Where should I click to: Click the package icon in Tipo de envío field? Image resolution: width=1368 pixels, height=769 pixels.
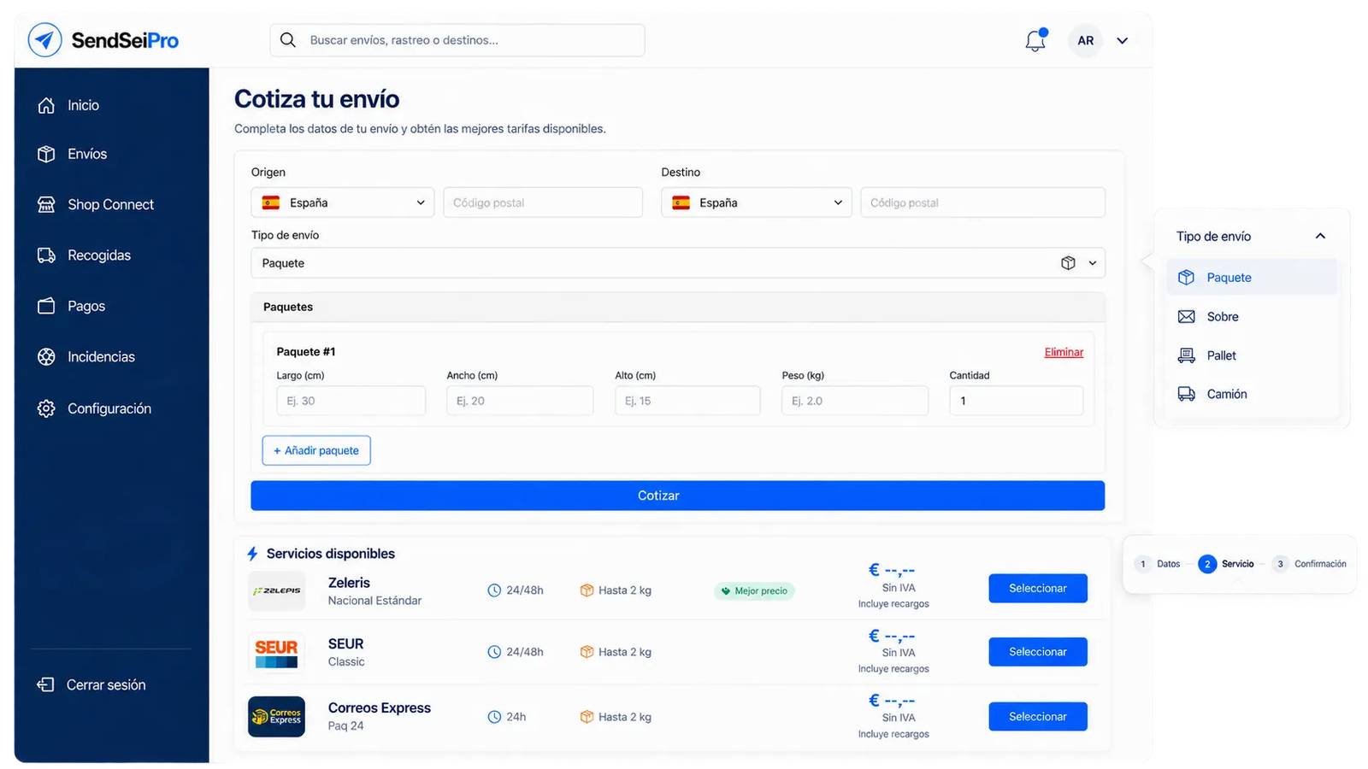click(1068, 263)
